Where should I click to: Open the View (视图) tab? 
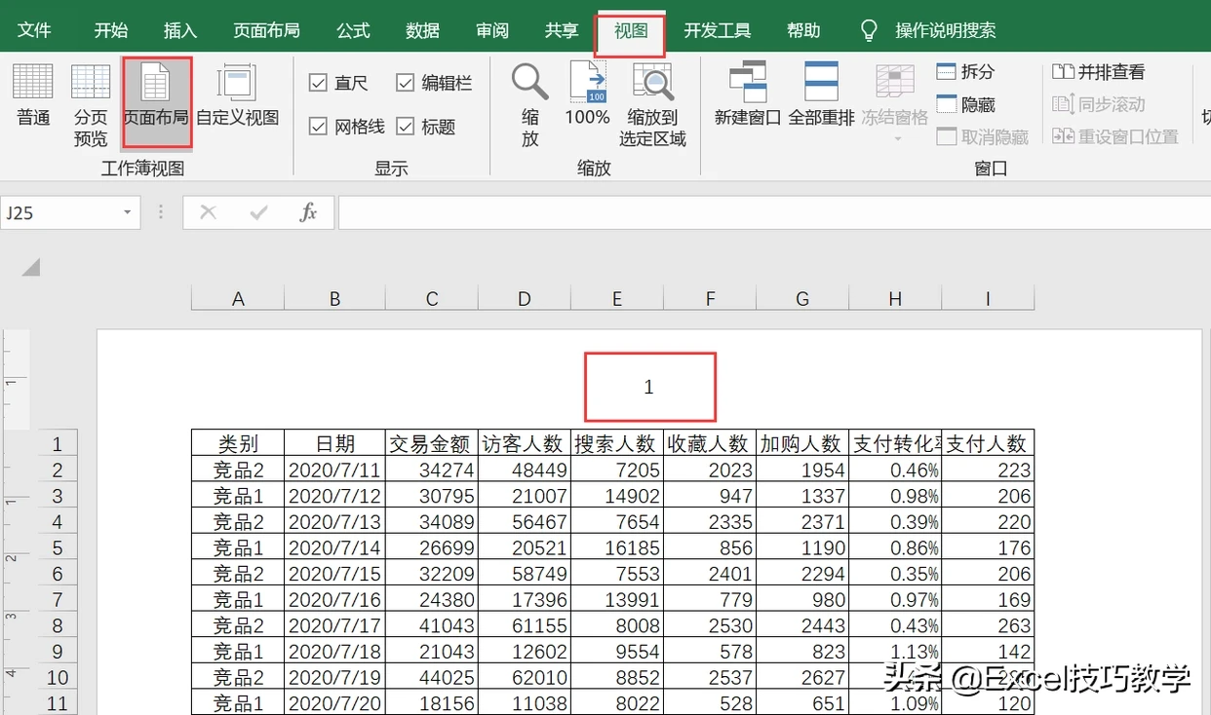(631, 31)
